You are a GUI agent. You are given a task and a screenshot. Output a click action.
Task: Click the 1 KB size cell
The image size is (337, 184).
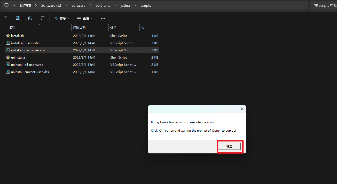point(155,72)
